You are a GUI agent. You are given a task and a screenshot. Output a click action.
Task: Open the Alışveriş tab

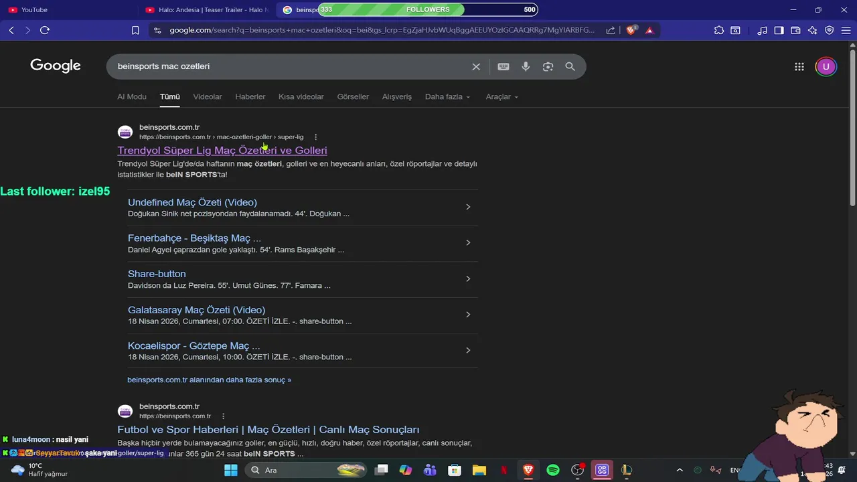click(397, 96)
